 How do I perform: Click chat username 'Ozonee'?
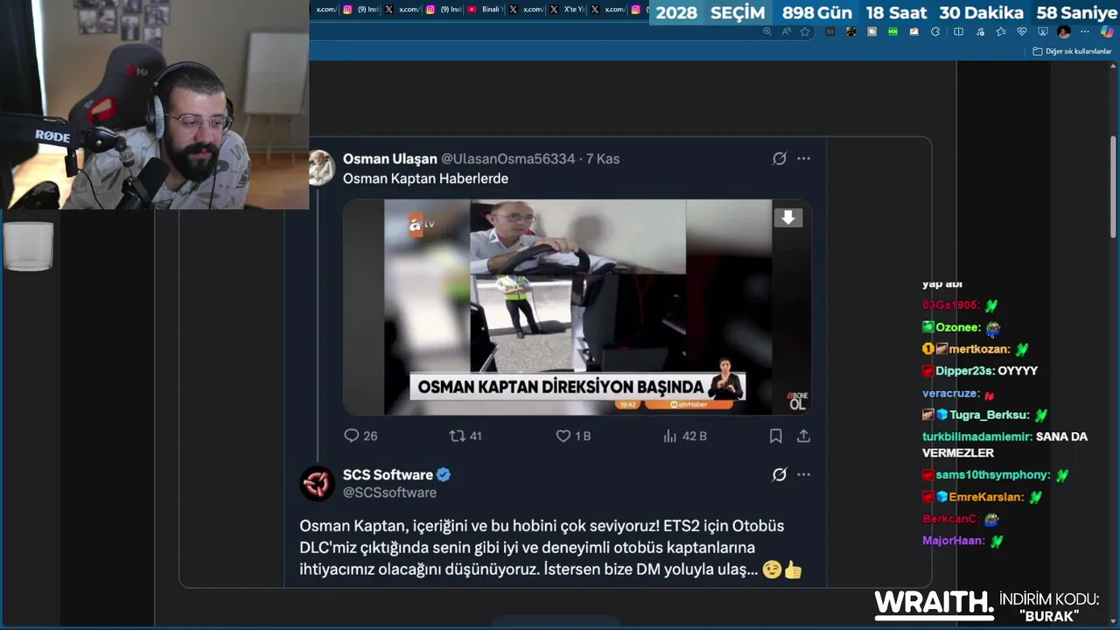pyautogui.click(x=957, y=327)
